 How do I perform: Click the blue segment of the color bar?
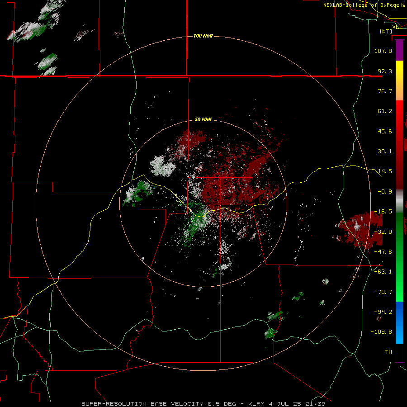click(x=399, y=322)
